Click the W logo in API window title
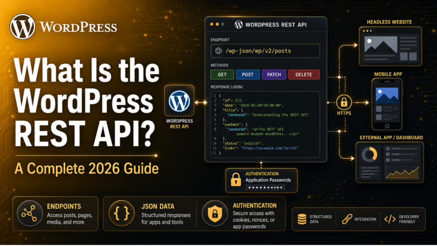 coord(239,24)
